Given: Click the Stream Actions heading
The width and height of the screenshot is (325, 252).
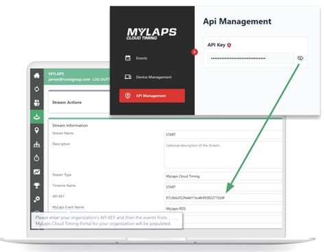Looking at the screenshot, I should point(67,102).
